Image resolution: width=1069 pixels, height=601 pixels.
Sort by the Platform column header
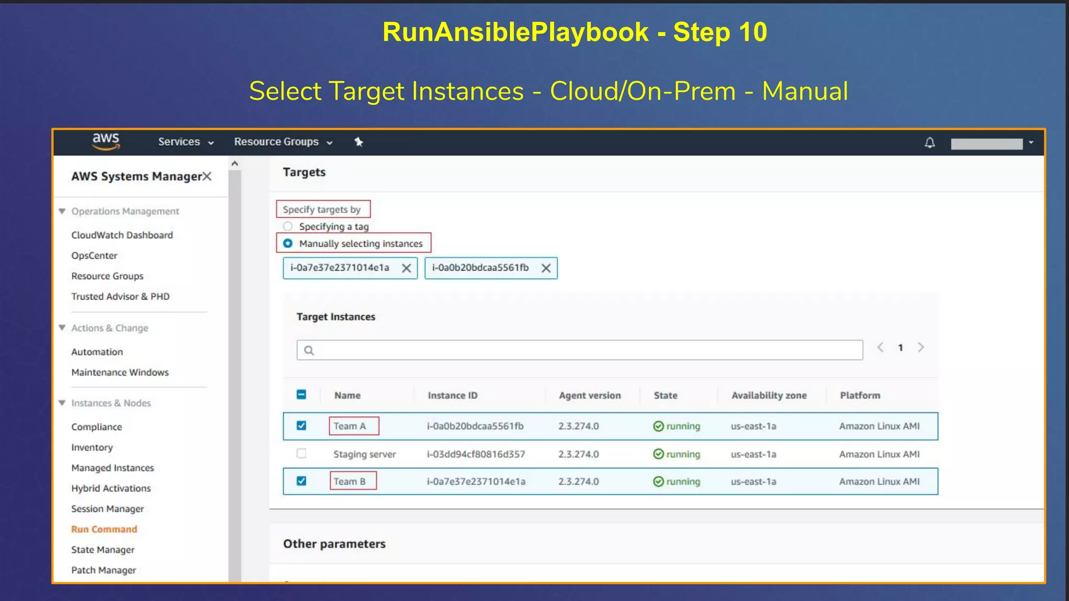tap(860, 395)
